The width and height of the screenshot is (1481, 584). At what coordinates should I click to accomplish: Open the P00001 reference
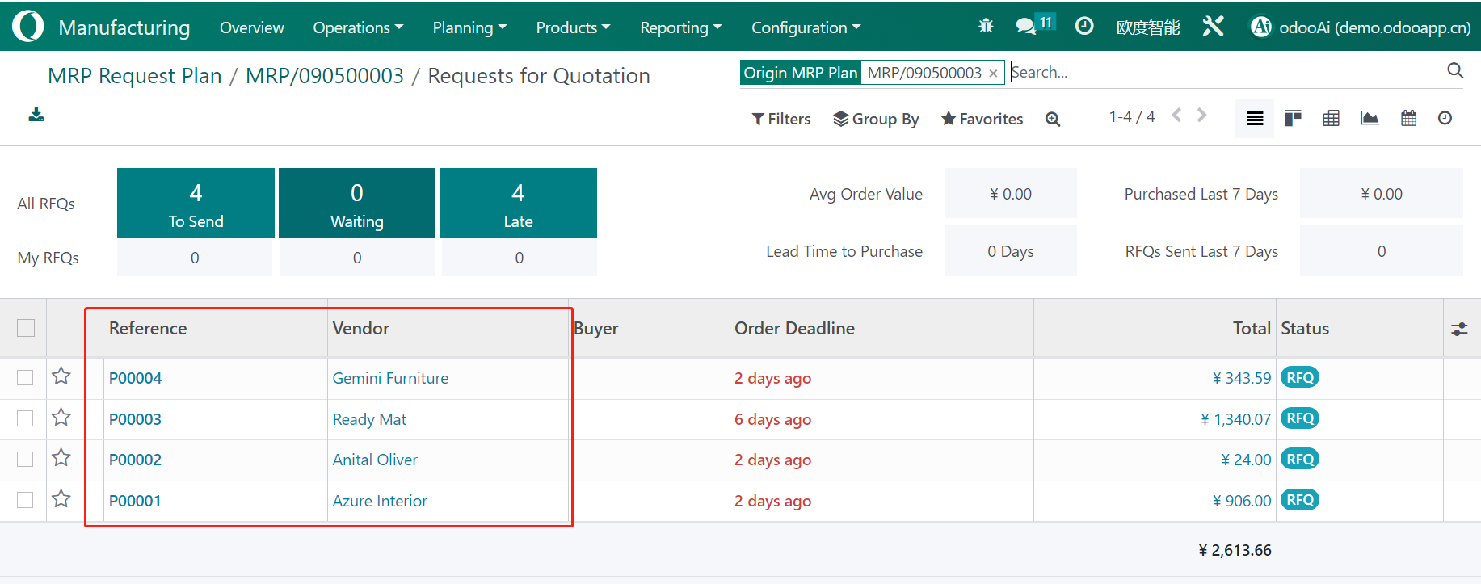[x=135, y=501]
